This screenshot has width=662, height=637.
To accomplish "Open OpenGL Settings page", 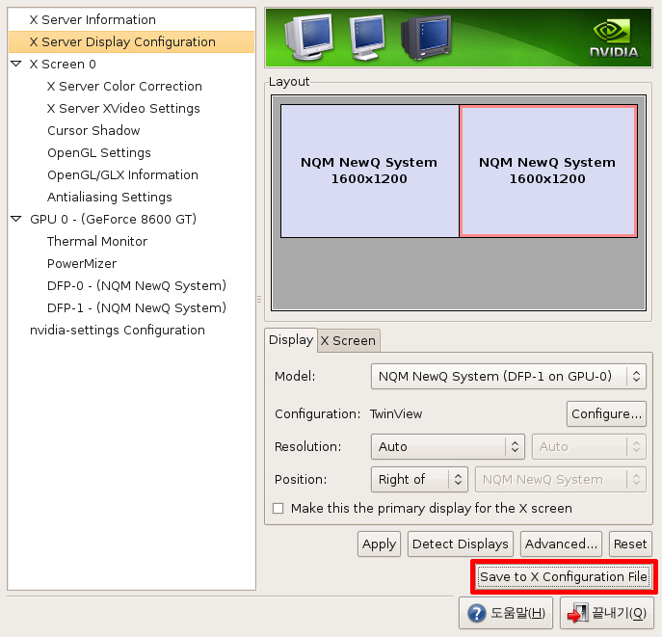I will click(99, 153).
